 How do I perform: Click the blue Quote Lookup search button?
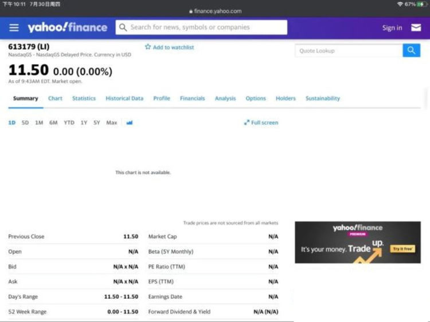click(x=411, y=51)
